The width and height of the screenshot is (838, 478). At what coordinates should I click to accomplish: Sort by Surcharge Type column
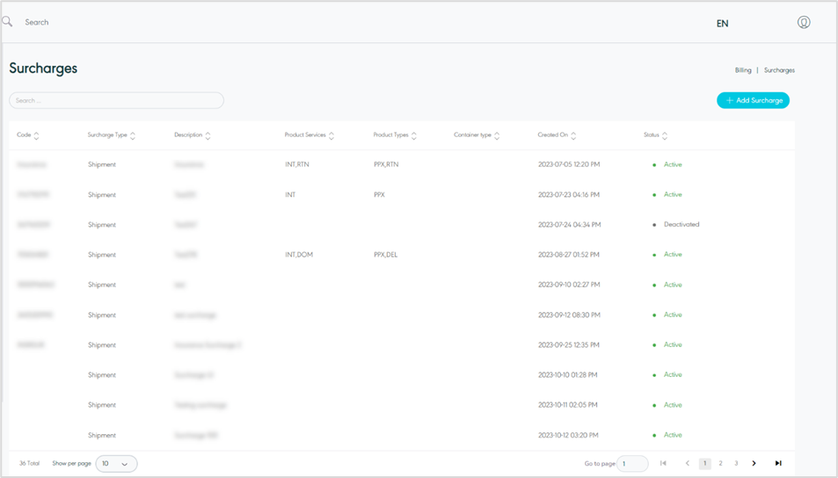pos(133,135)
